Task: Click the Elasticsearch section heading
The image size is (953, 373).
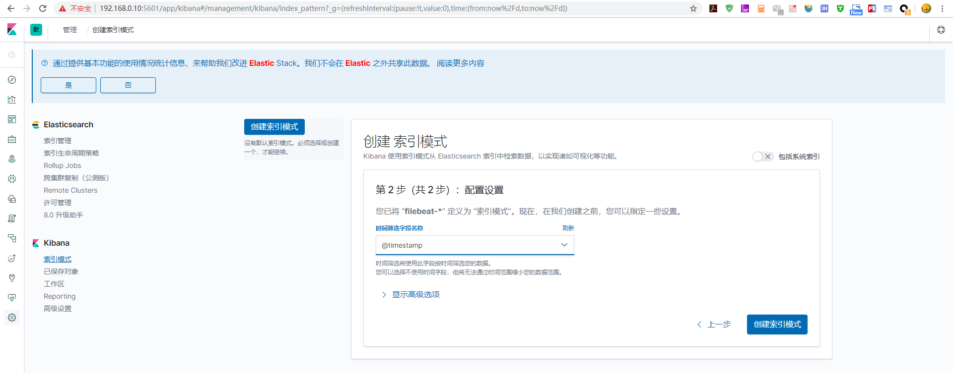Action: point(68,125)
